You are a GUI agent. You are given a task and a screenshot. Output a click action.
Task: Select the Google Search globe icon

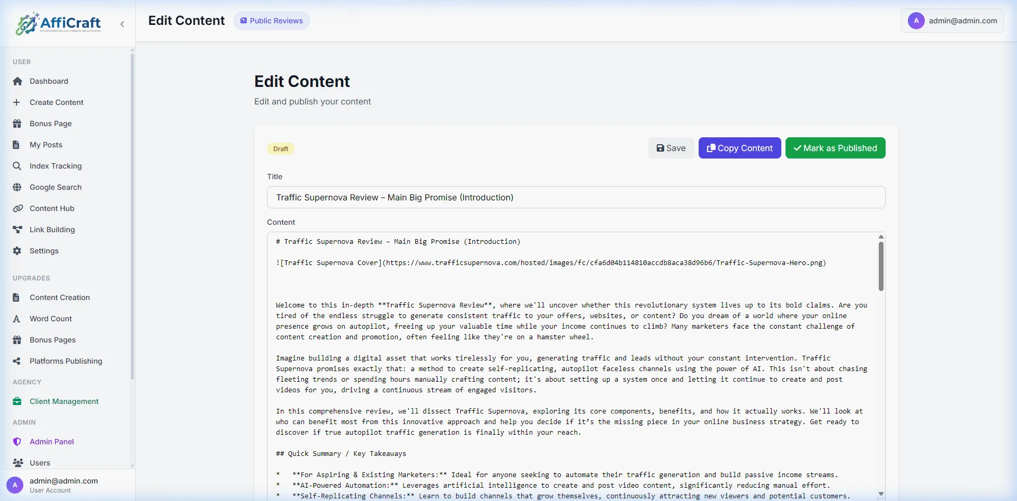point(17,187)
